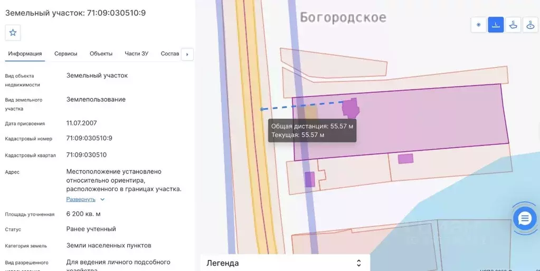This screenshot has height=271, width=540.
Task: Click the Общая дистанция: 55.57 м tooltip text
Action: click(312, 126)
